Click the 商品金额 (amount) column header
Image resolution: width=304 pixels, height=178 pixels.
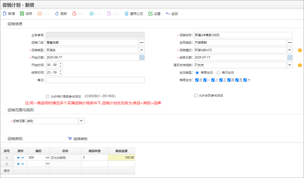(121, 151)
